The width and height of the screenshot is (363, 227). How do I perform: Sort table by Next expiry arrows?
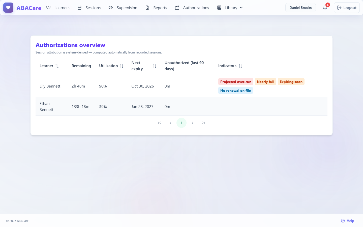(155, 66)
